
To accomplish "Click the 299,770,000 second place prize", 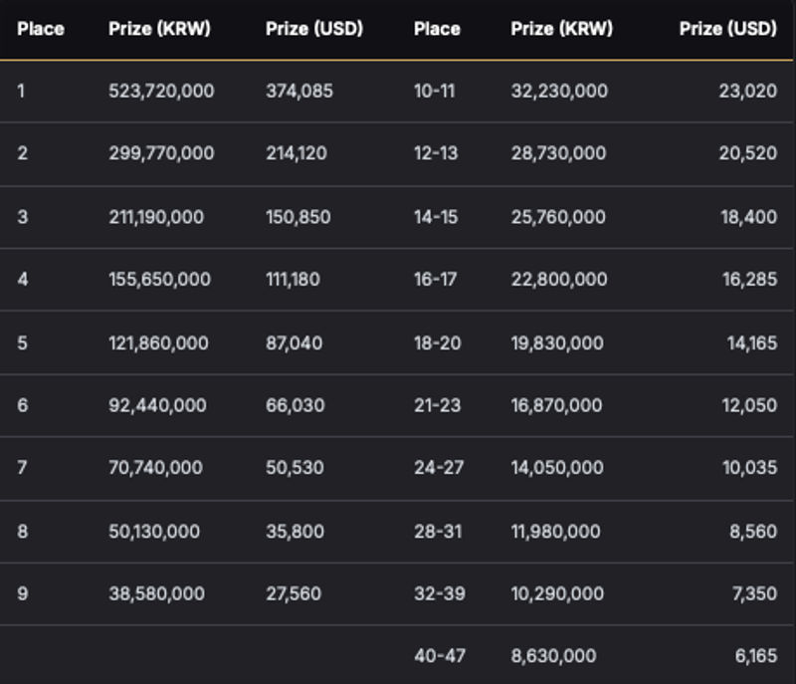I will tap(161, 153).
